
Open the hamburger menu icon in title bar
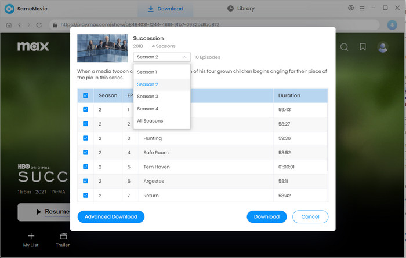[x=362, y=8]
